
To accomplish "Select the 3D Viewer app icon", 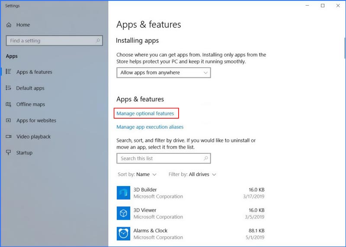I will [x=123, y=213].
